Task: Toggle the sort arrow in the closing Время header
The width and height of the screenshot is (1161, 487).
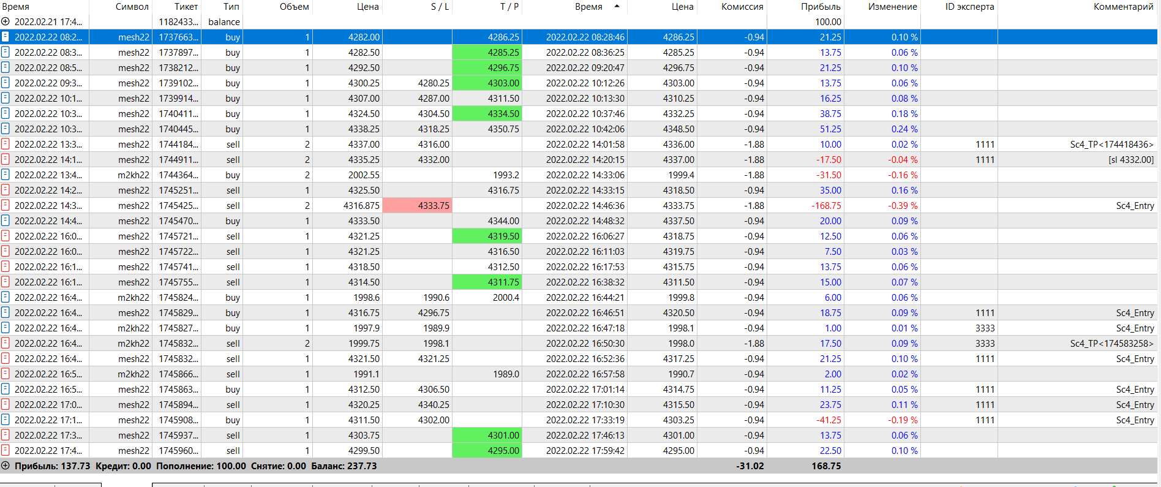Action: [x=617, y=6]
